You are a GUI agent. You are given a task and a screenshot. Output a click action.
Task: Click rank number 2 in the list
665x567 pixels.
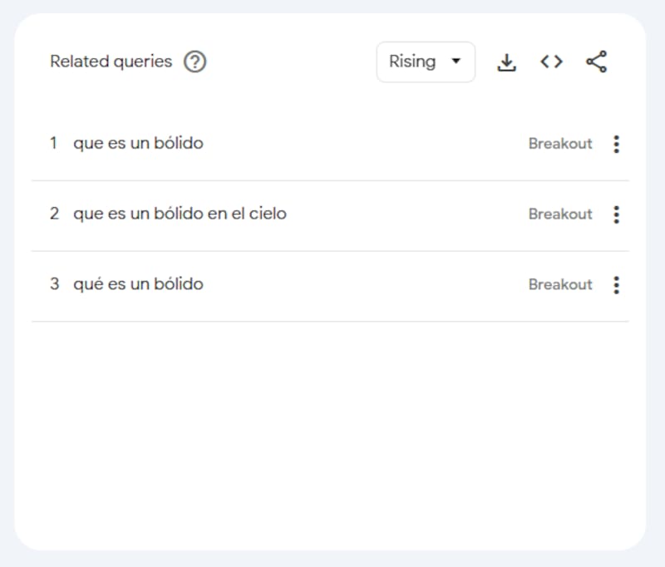[54, 214]
